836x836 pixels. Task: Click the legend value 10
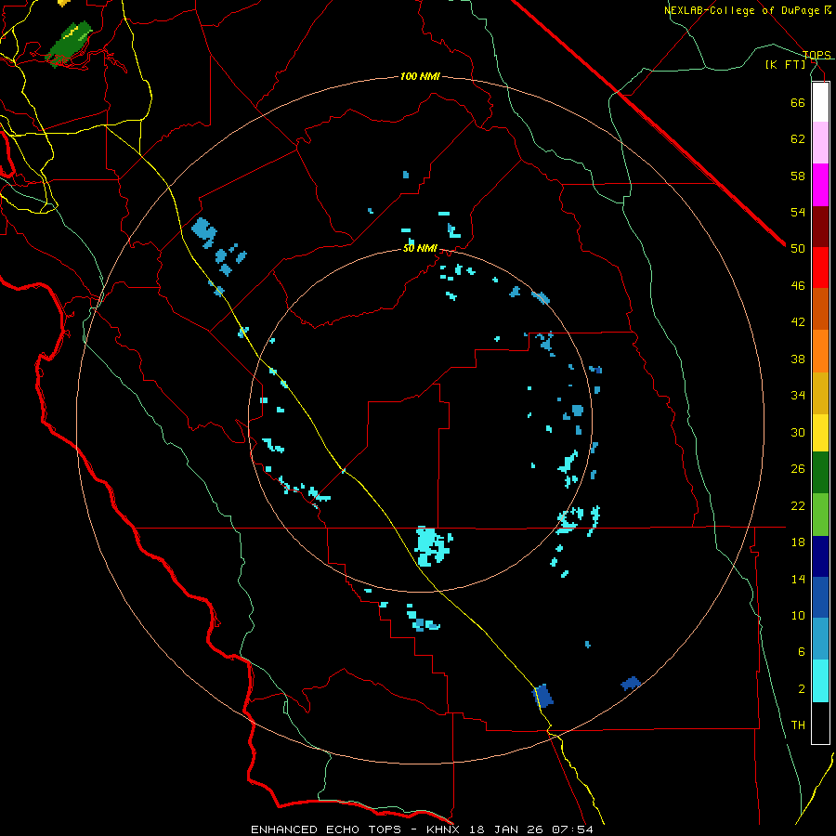point(798,616)
